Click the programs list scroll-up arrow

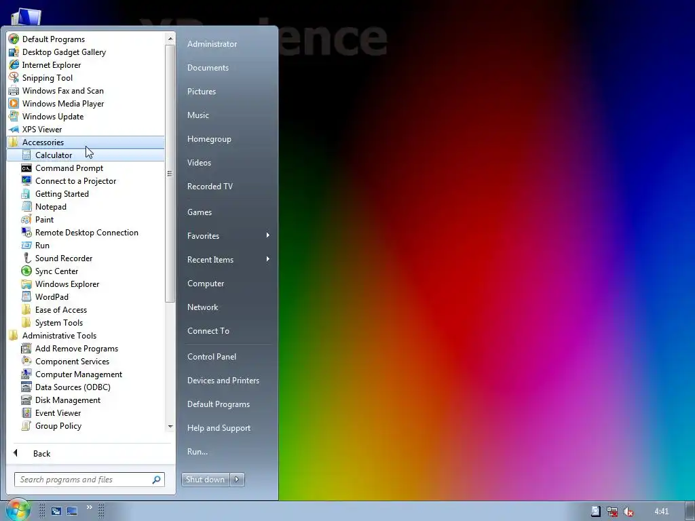click(170, 39)
